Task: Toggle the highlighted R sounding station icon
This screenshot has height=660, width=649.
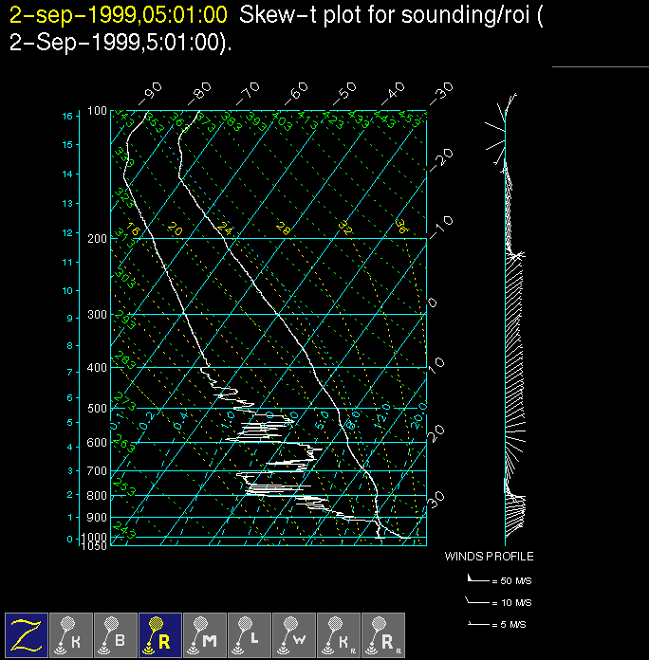Action: (x=160, y=634)
